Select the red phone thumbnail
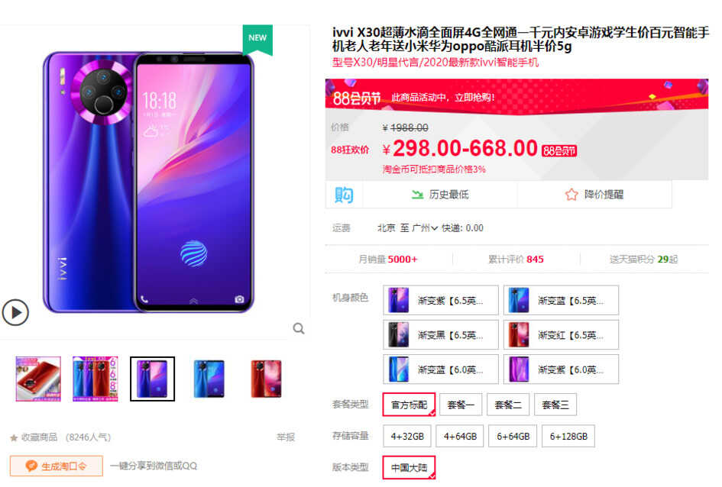Screen dimensions: 722x487 pos(266,379)
